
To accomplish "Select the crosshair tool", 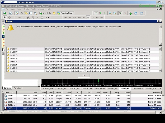I will point(10,18).
